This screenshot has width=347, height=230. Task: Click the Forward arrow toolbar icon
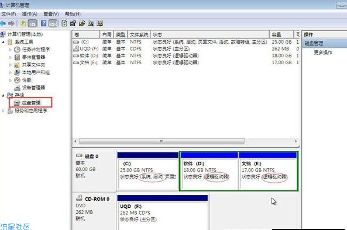point(11,23)
